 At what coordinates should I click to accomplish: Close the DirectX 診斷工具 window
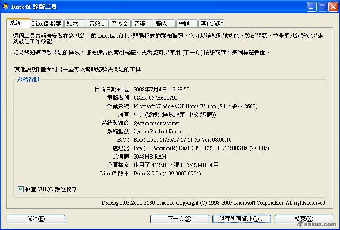(x=333, y=7)
